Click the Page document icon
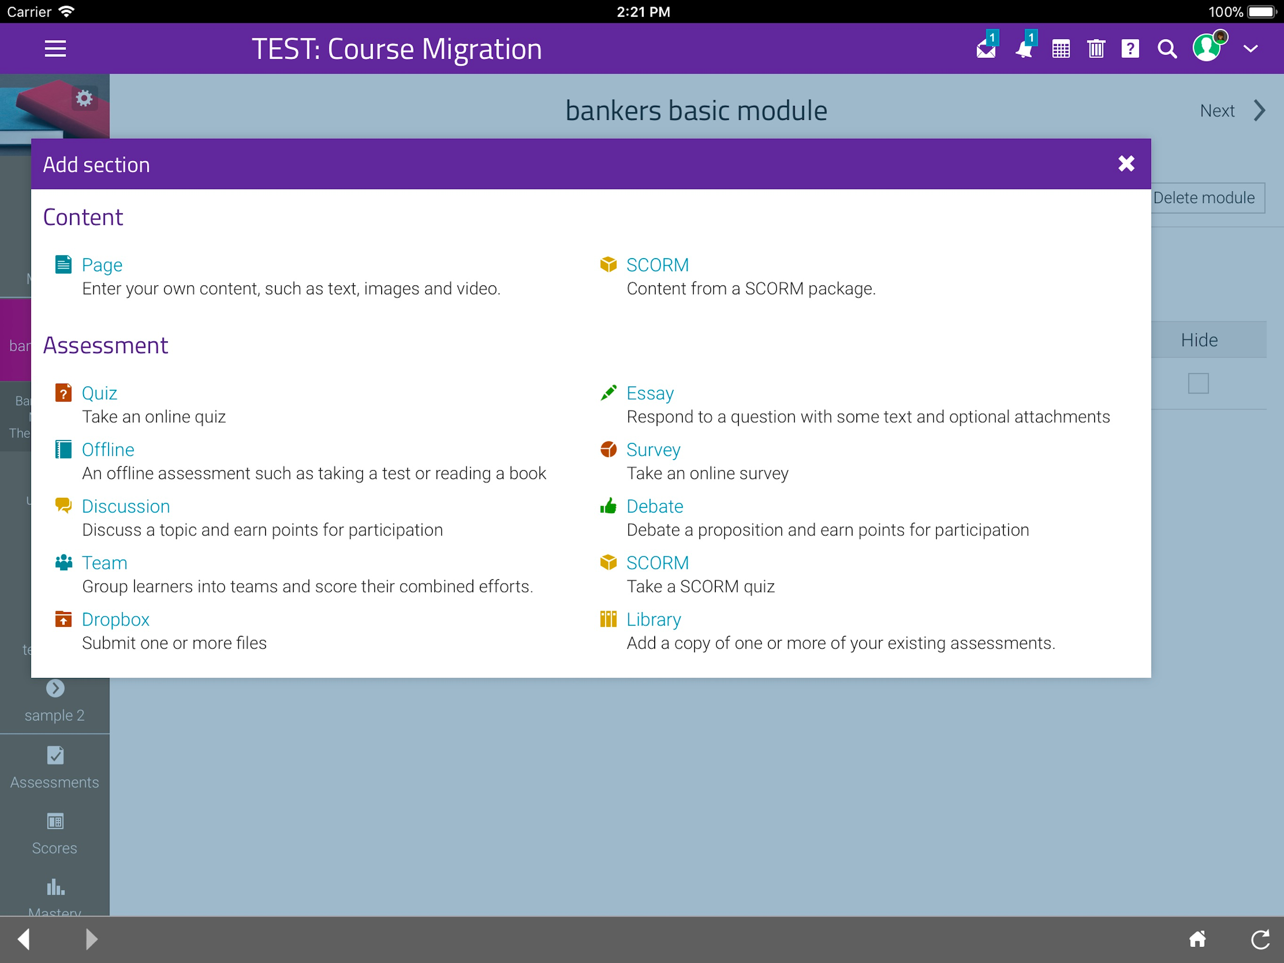This screenshot has width=1284, height=963. pos(63,265)
